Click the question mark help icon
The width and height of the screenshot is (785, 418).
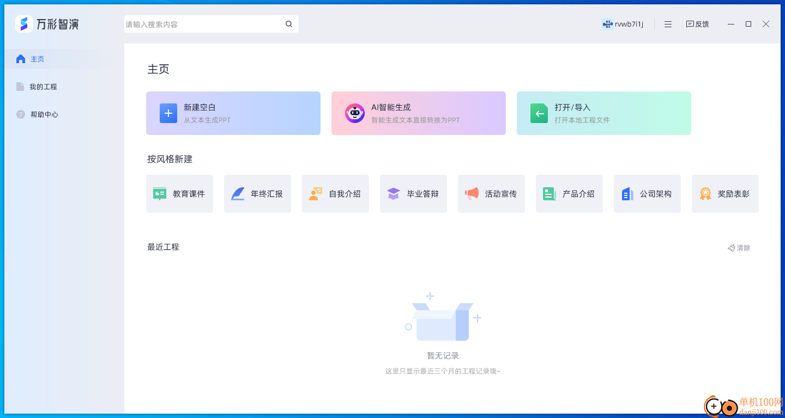tap(21, 114)
